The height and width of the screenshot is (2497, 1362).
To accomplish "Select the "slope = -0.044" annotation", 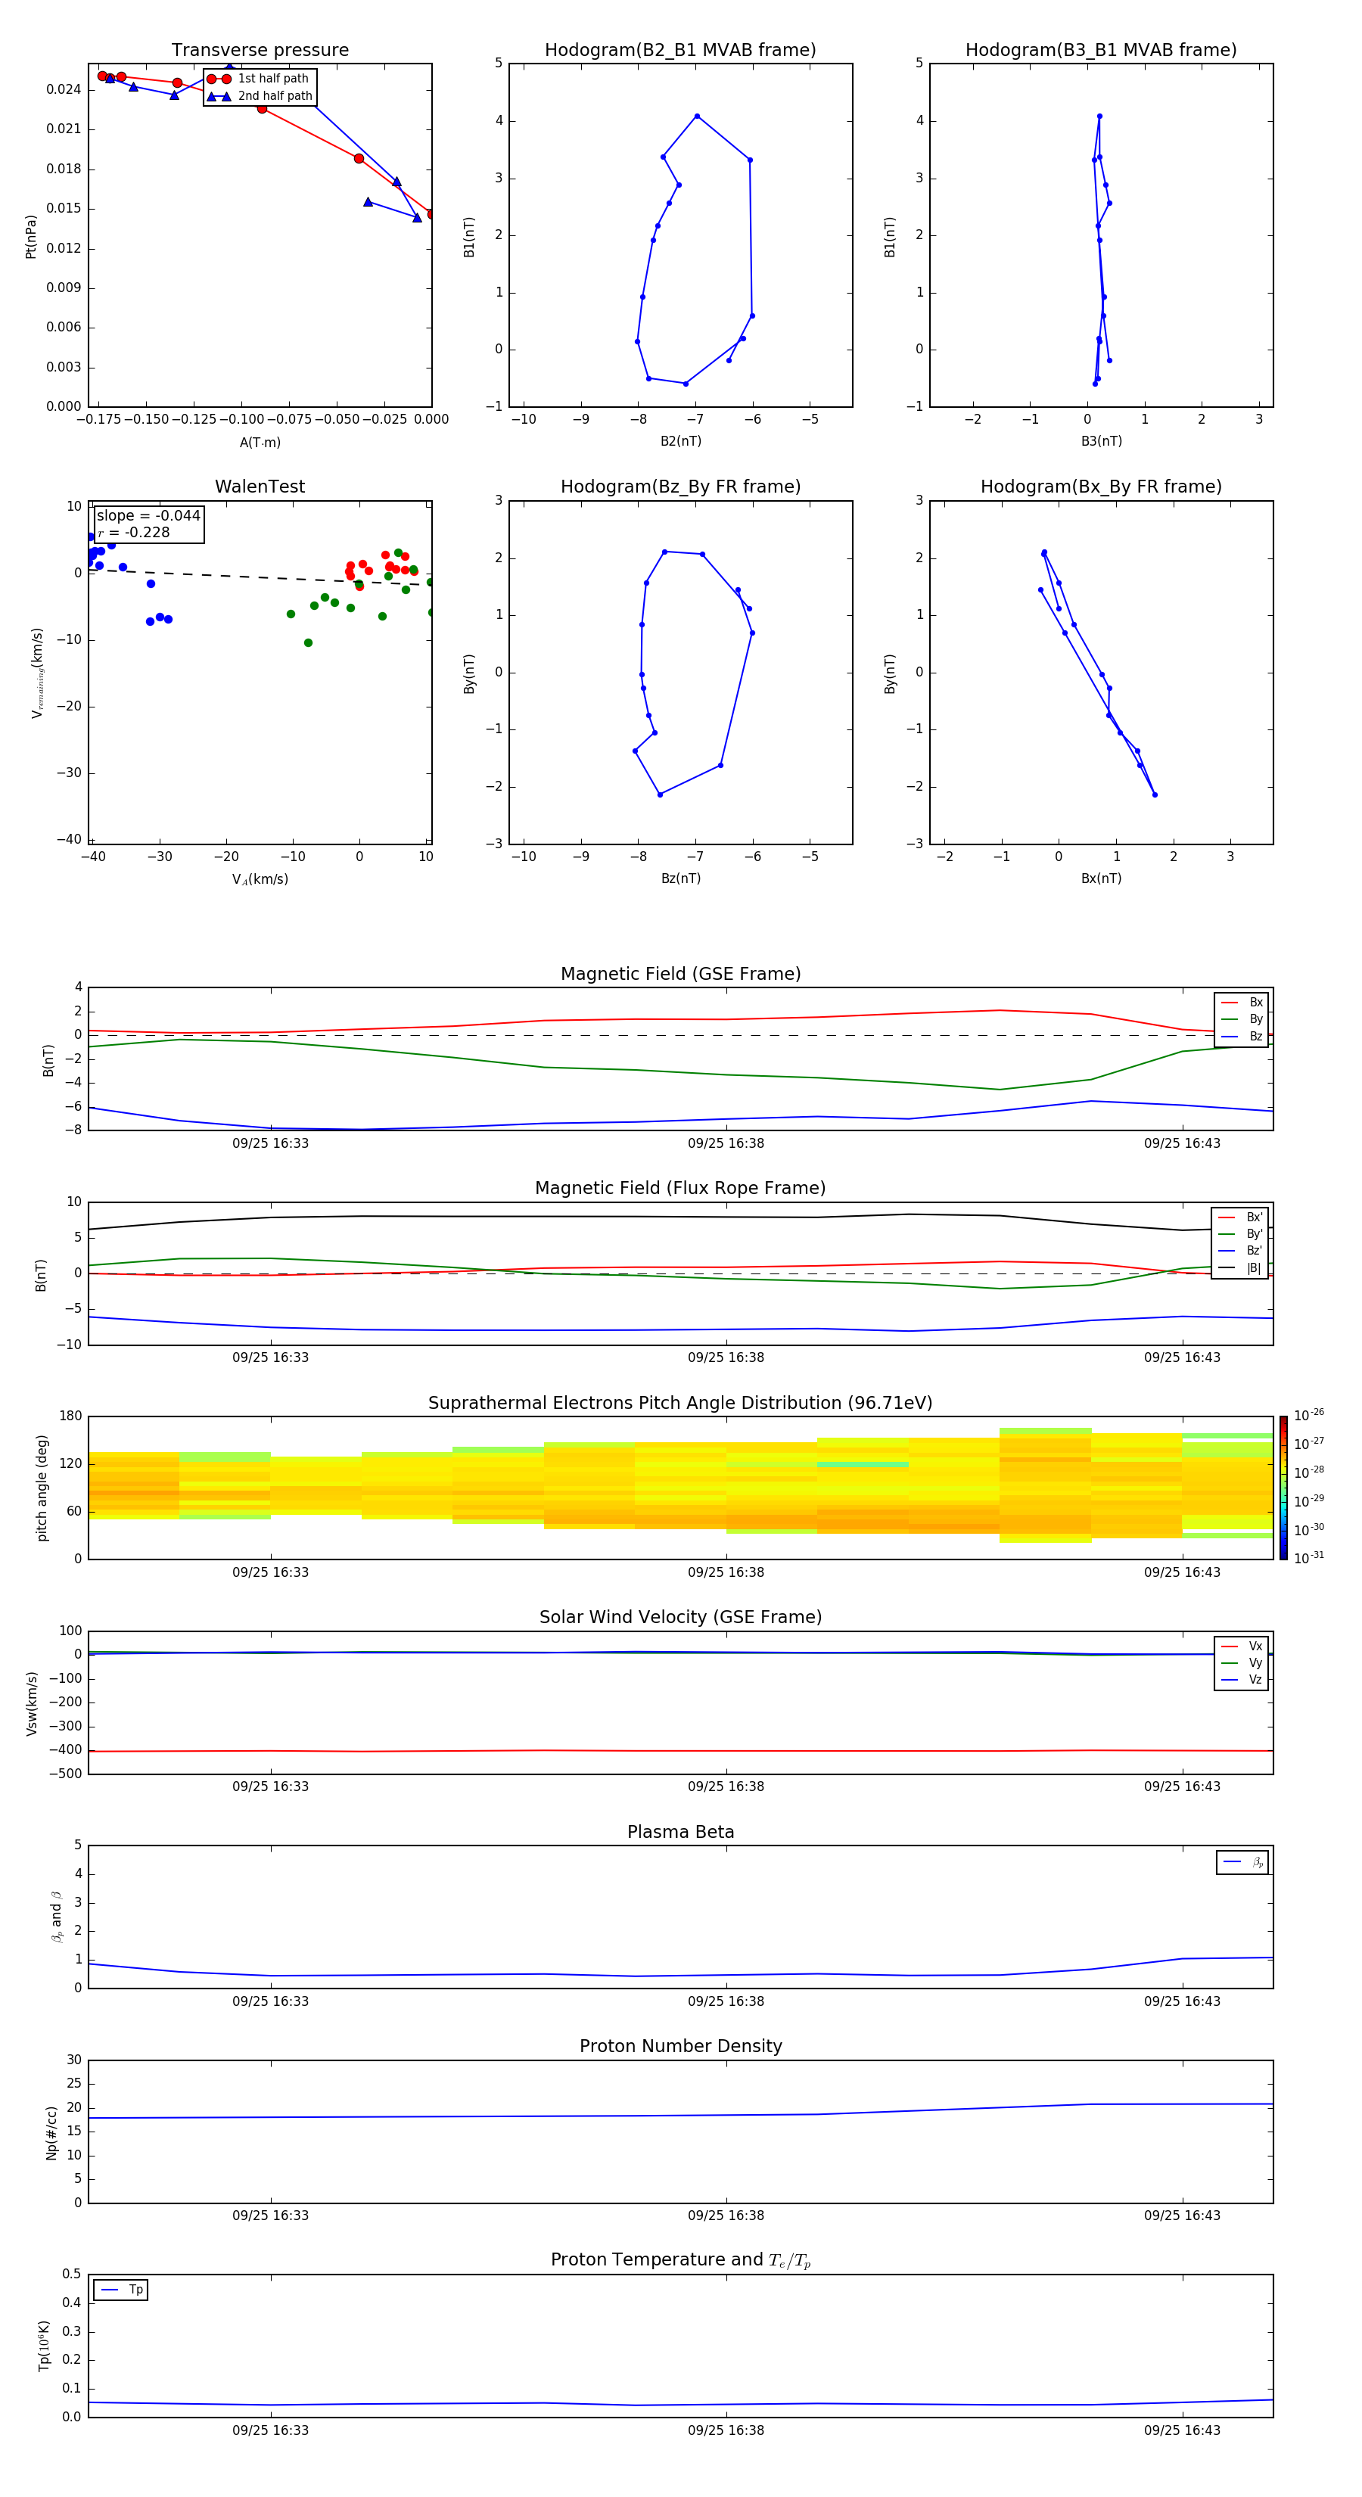I will coord(148,516).
